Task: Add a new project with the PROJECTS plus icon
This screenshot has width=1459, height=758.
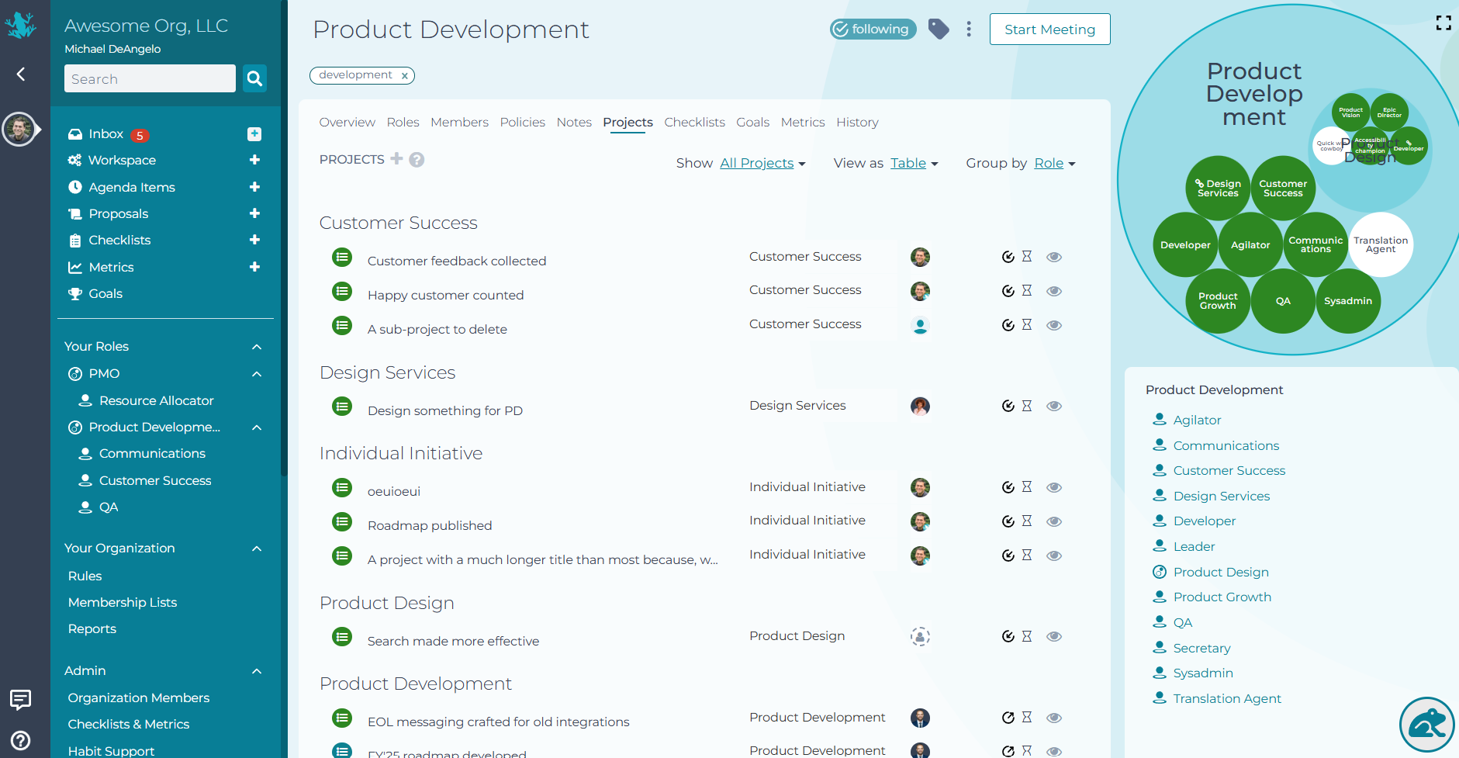Action: pos(396,158)
